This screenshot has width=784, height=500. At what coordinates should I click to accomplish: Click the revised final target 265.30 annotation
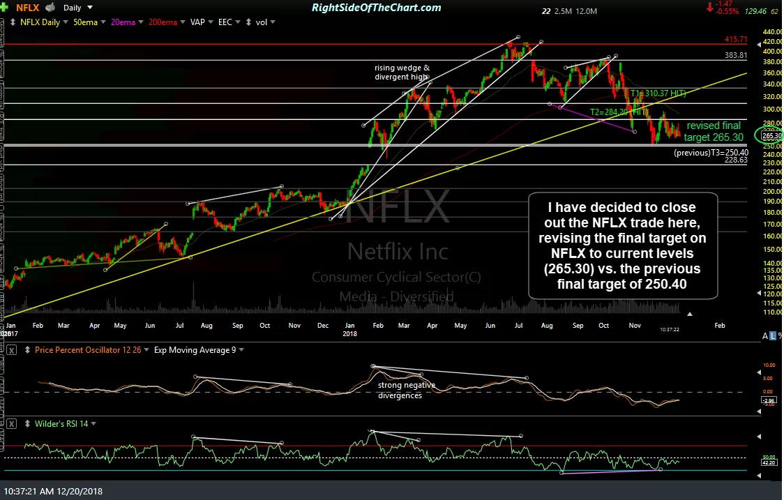point(714,132)
